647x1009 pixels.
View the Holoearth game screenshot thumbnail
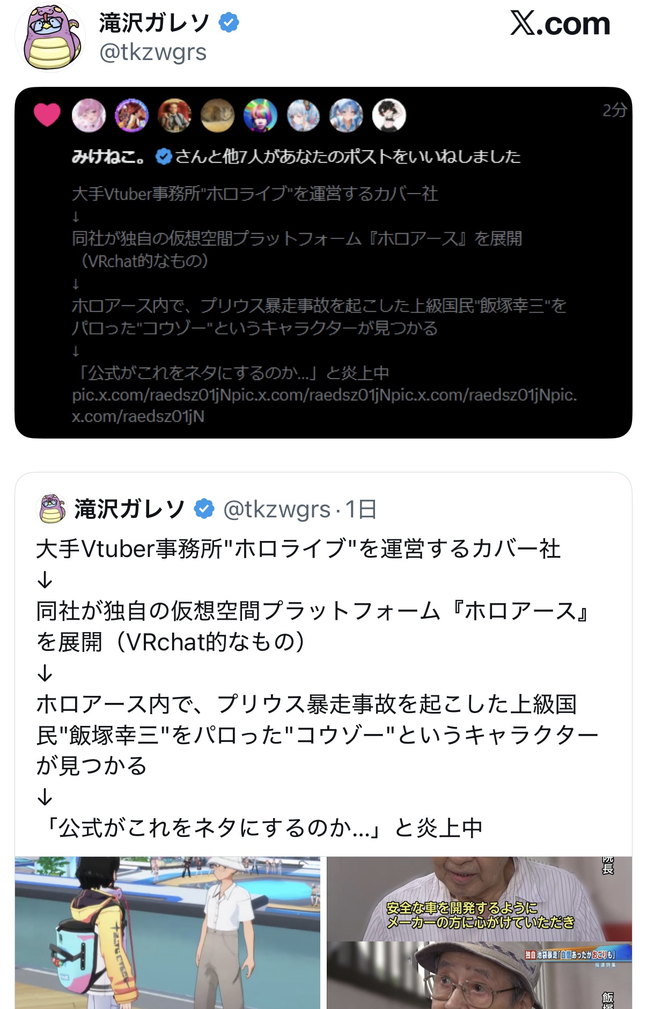tap(167, 932)
